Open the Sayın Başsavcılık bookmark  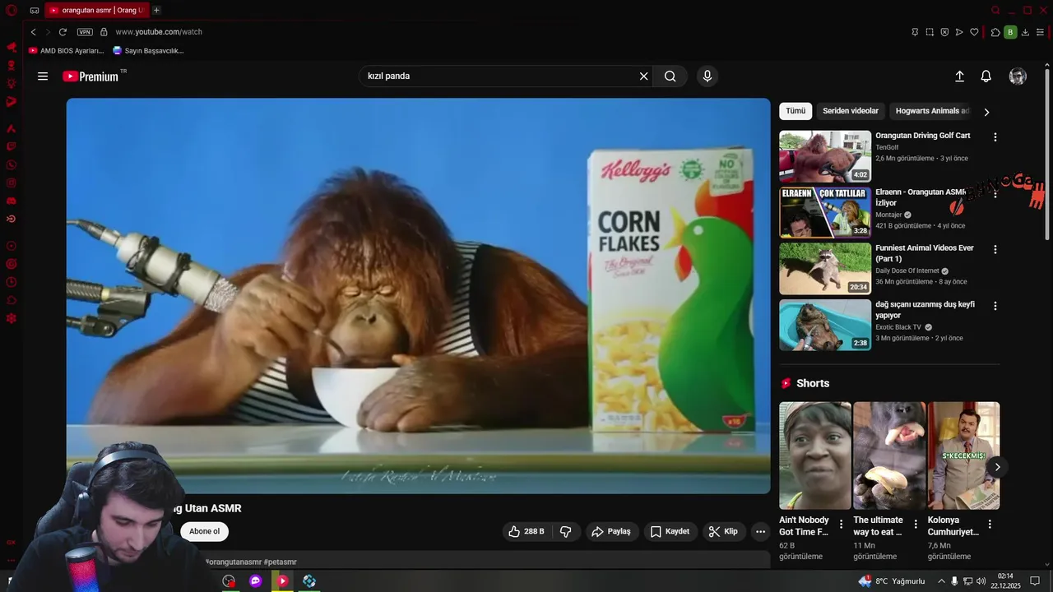tap(148, 50)
